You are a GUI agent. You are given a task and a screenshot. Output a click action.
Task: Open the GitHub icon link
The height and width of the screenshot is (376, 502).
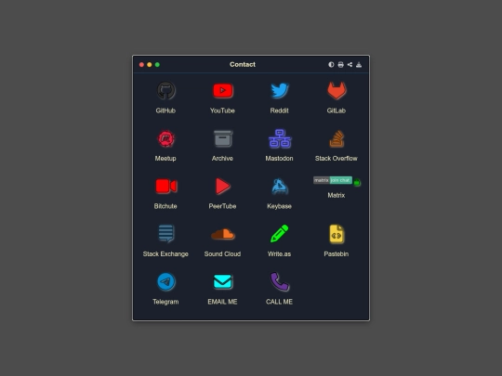[165, 91]
